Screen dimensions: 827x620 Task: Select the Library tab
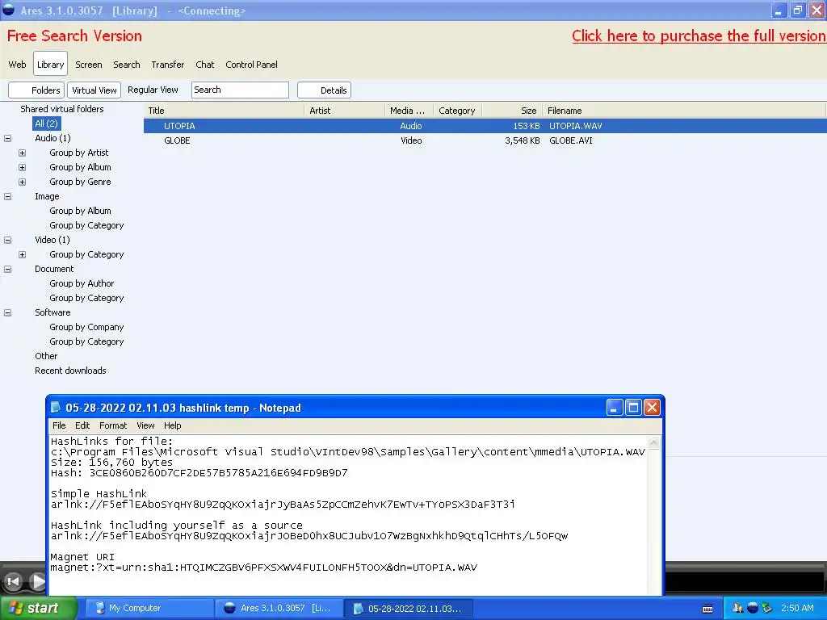51,65
